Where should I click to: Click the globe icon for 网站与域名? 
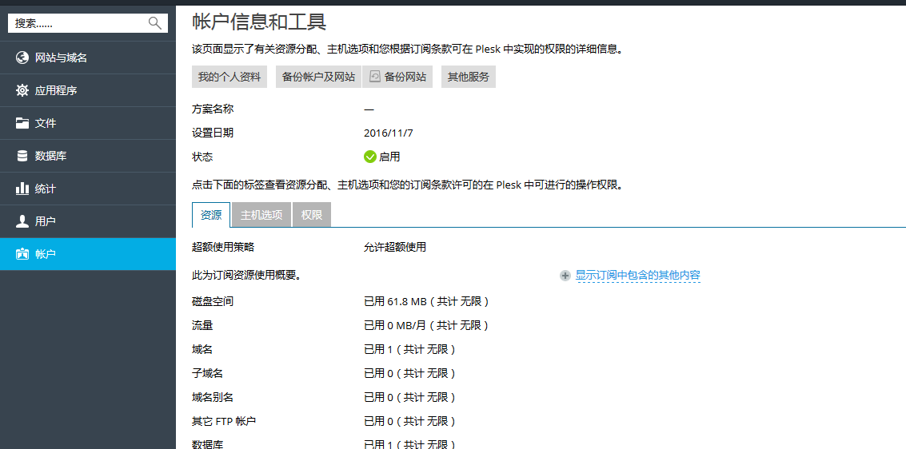(22, 58)
